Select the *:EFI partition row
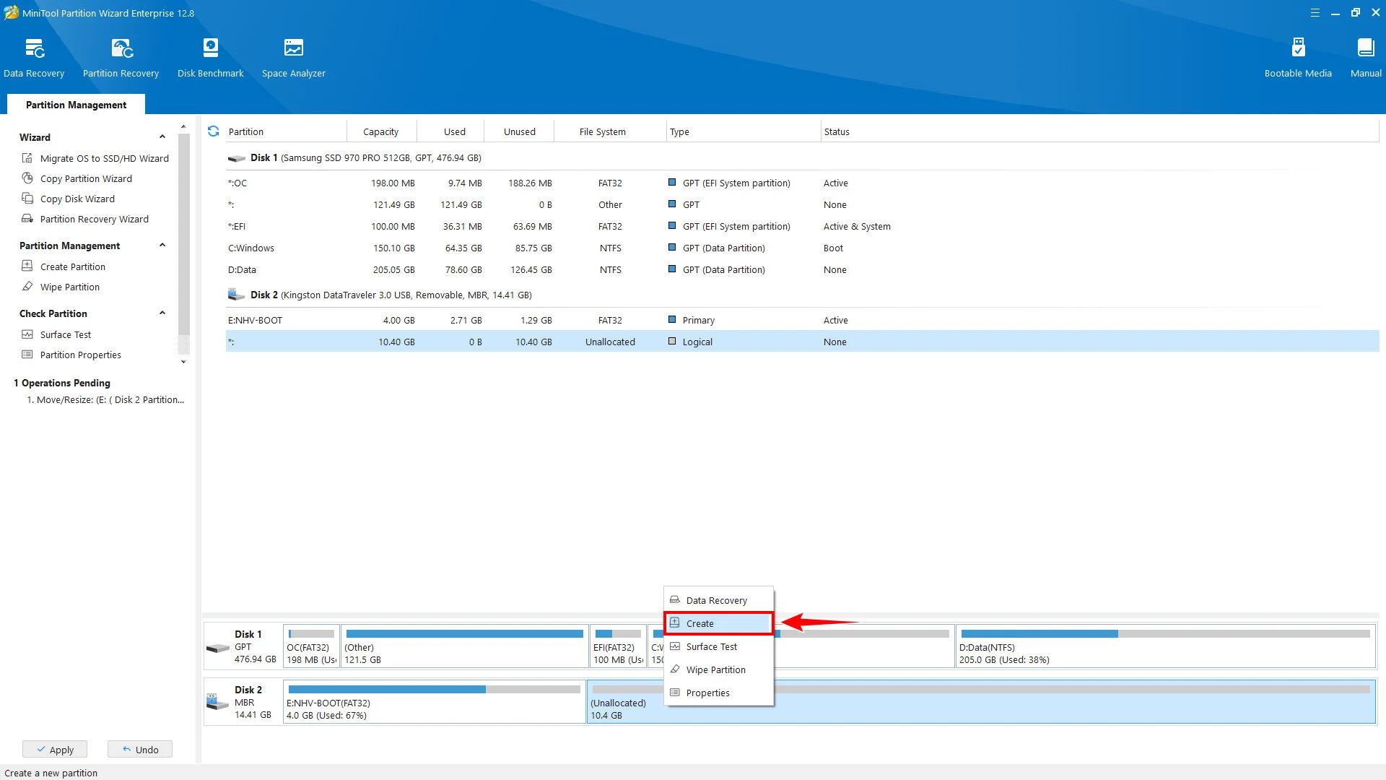Viewport: 1386px width, 780px height. [x=801, y=226]
